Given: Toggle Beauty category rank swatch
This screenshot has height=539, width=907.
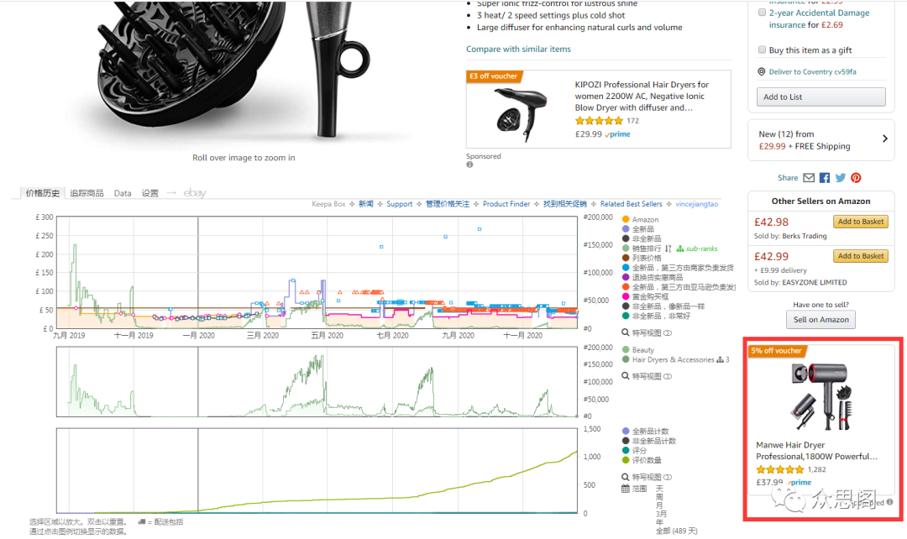Looking at the screenshot, I should click(x=626, y=350).
